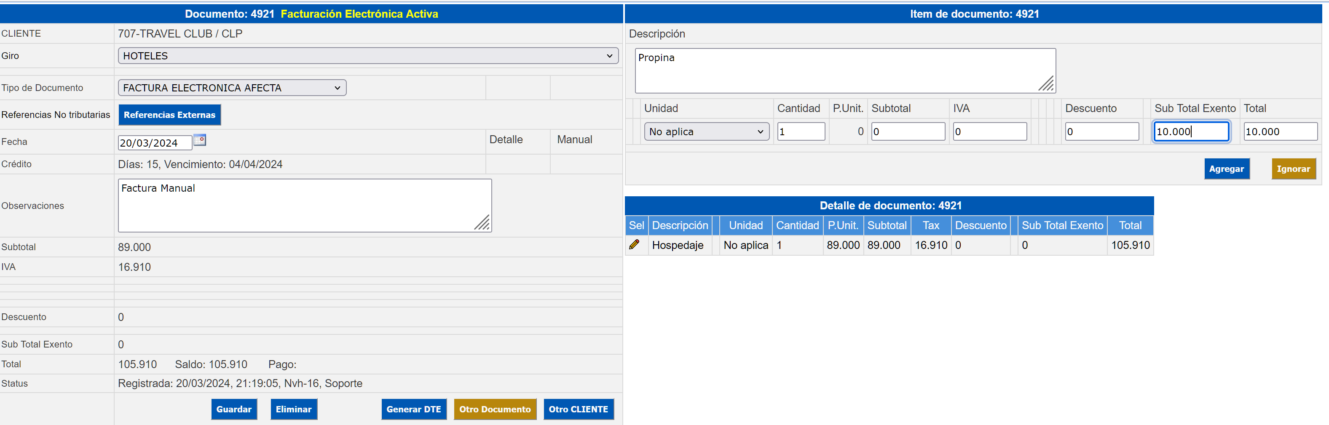Click the client name 707-TRAVEL CLUB / CLP

point(180,34)
